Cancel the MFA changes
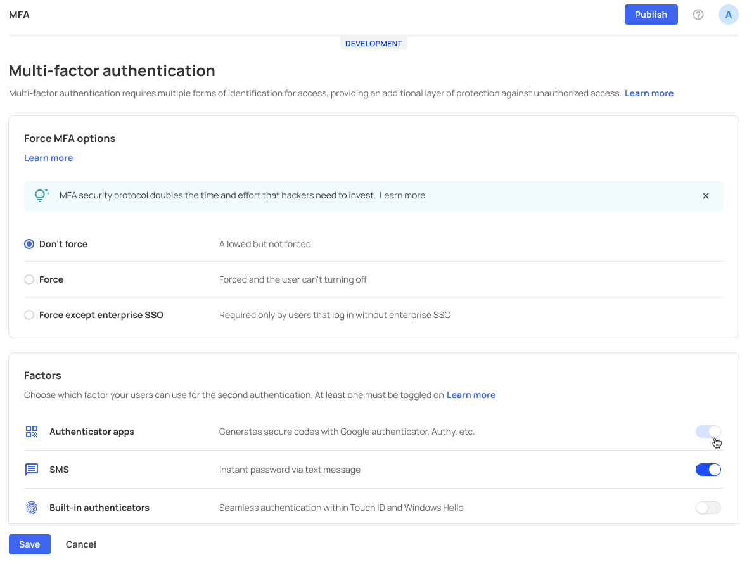Viewport: 754px width, 564px height. click(x=81, y=544)
